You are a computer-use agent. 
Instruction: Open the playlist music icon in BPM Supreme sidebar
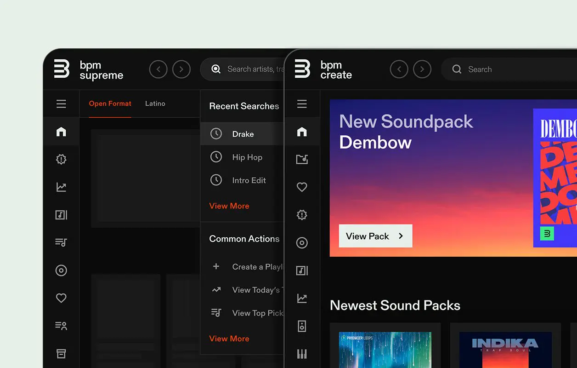[61, 242]
